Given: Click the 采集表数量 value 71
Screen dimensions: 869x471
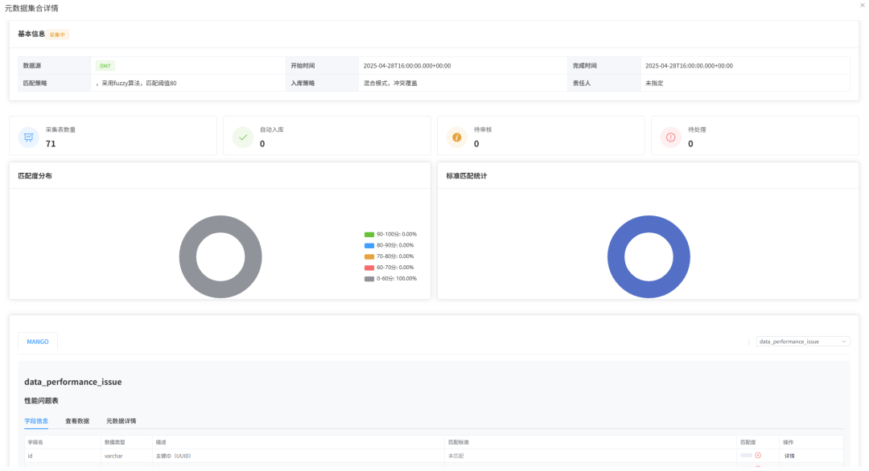Looking at the screenshot, I should tap(51, 144).
